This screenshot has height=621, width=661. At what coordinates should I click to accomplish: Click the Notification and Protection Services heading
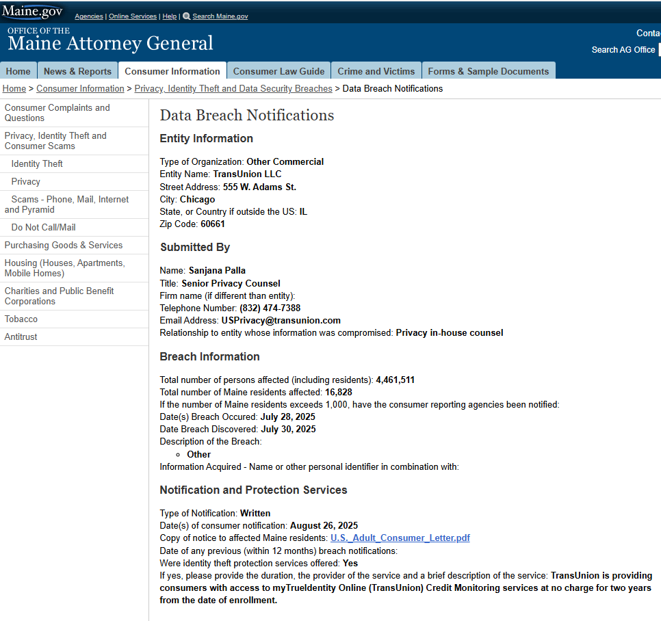(253, 490)
